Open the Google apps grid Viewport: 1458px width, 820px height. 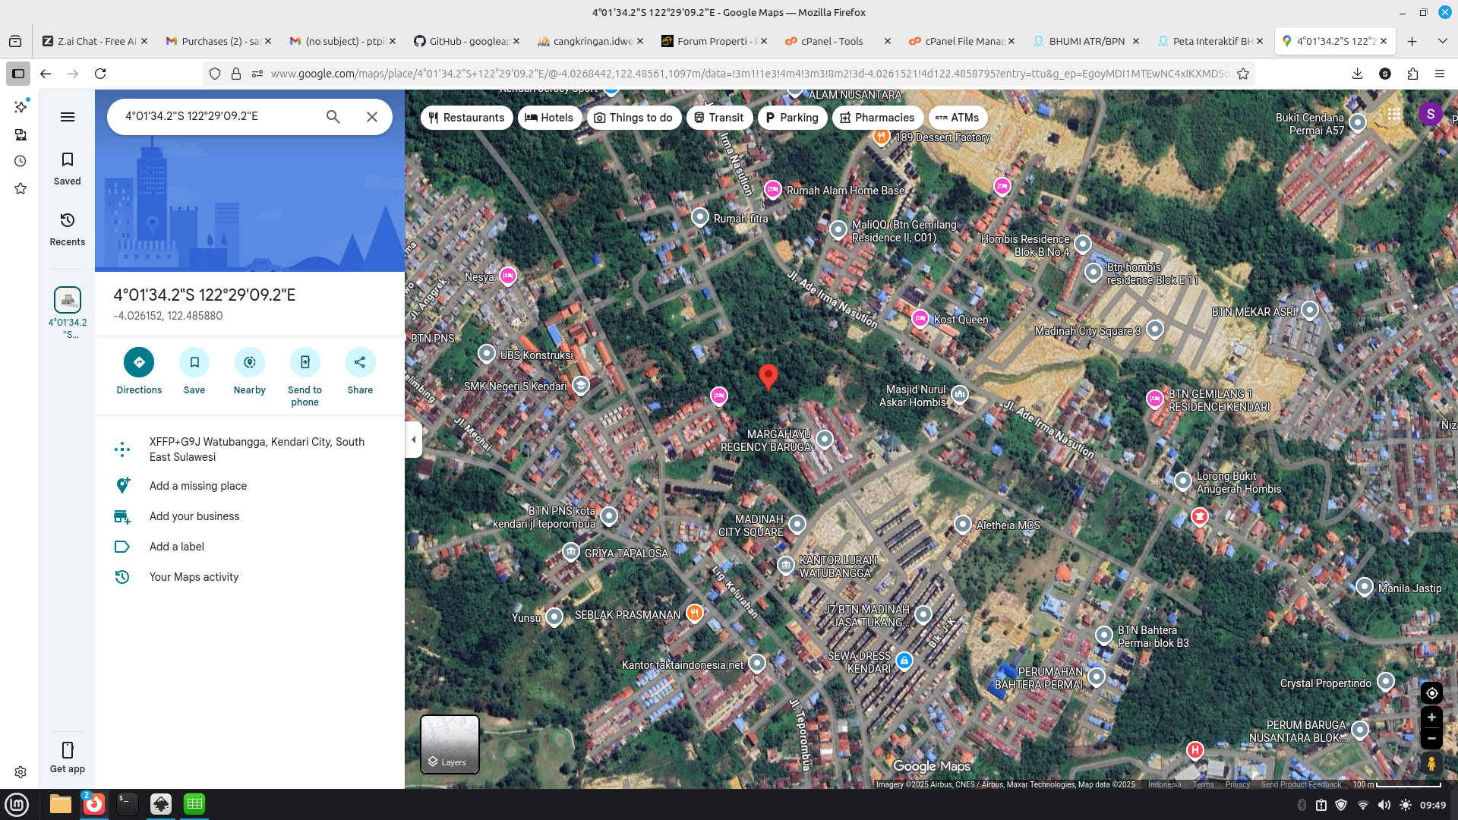click(1393, 114)
